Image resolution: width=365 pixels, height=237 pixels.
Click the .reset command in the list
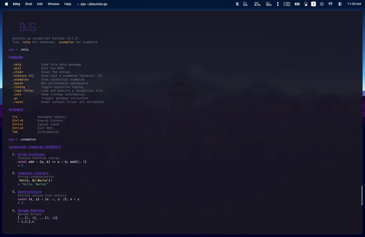coord(18,102)
